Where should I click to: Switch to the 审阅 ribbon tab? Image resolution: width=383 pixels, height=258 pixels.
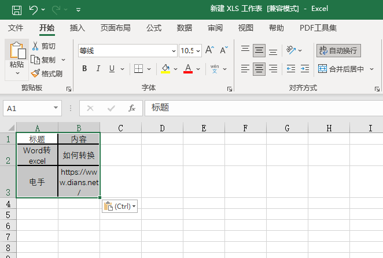(x=215, y=28)
